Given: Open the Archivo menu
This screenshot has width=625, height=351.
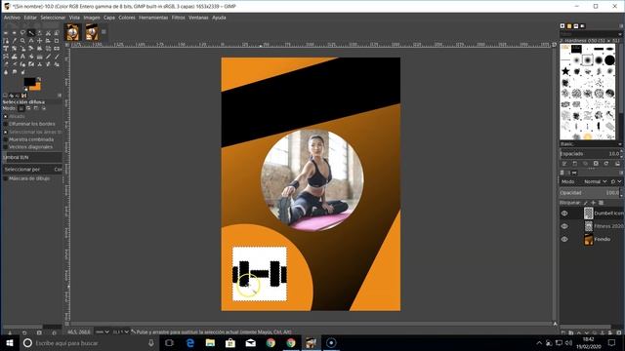Looking at the screenshot, I should click(12, 18).
